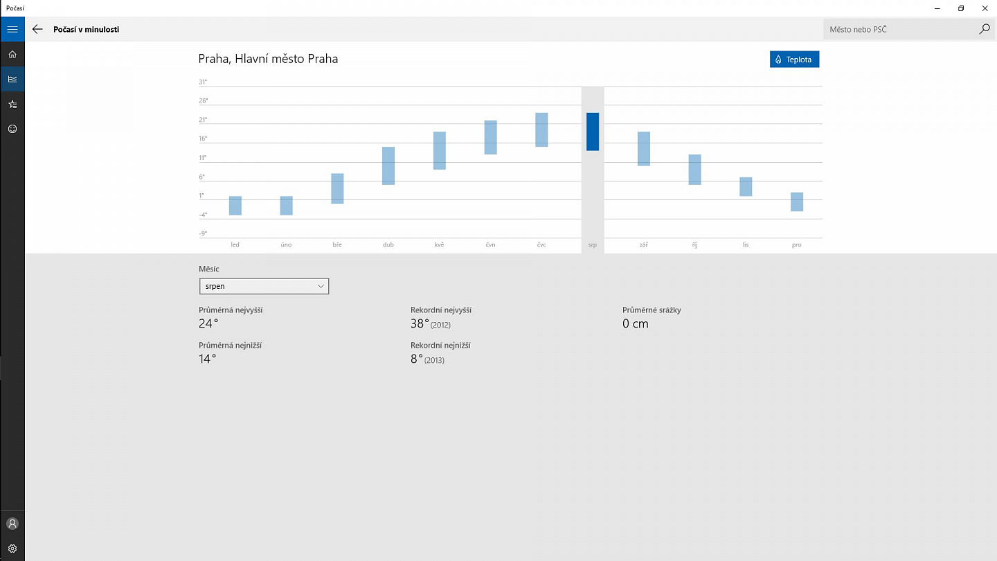Select the historical weather chart icon
997x561 pixels.
tap(12, 79)
